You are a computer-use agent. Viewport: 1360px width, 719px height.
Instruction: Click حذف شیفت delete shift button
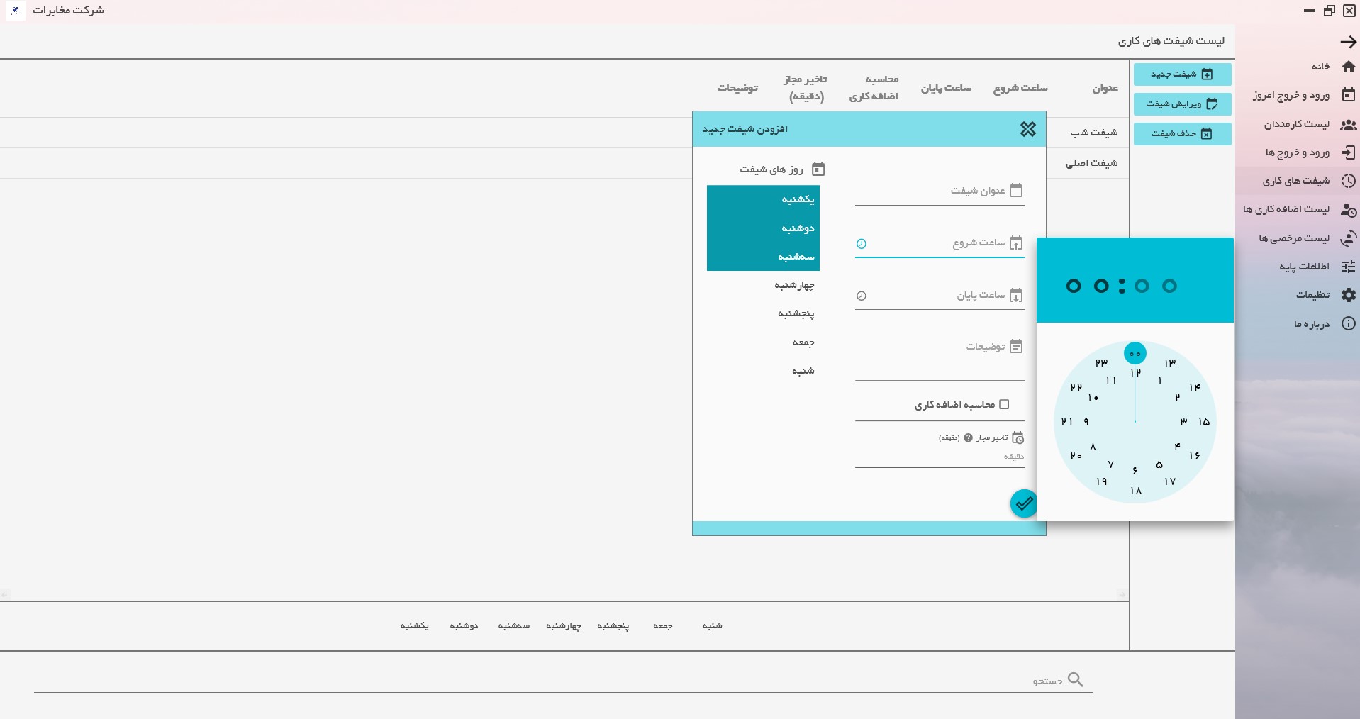click(1182, 134)
